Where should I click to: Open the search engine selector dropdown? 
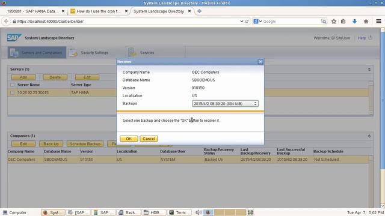pos(257,22)
